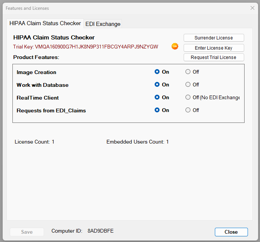Set Work with Database to On

162,85
